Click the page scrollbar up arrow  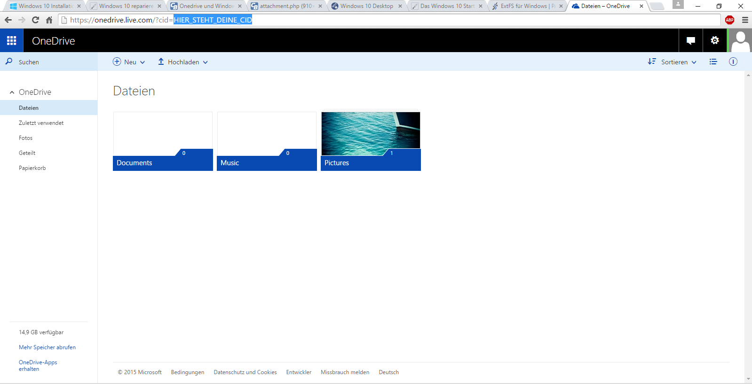pyautogui.click(x=748, y=75)
